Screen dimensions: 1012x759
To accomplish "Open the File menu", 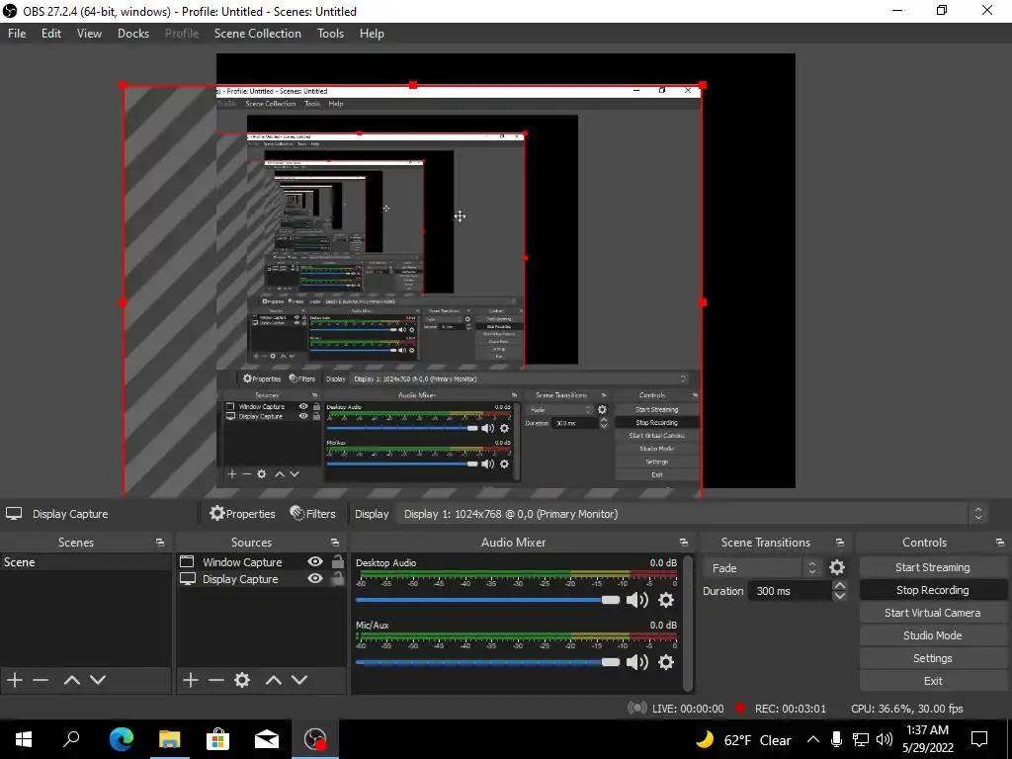I will (17, 34).
